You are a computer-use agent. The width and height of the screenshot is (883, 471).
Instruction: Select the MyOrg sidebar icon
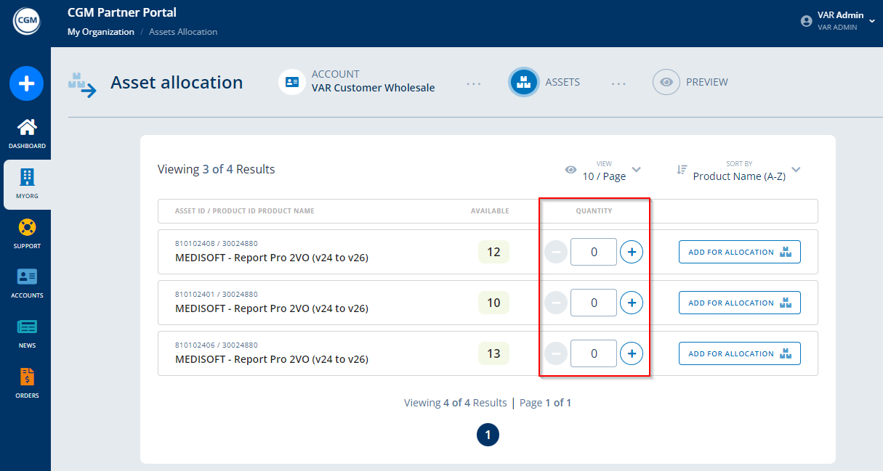tap(27, 177)
